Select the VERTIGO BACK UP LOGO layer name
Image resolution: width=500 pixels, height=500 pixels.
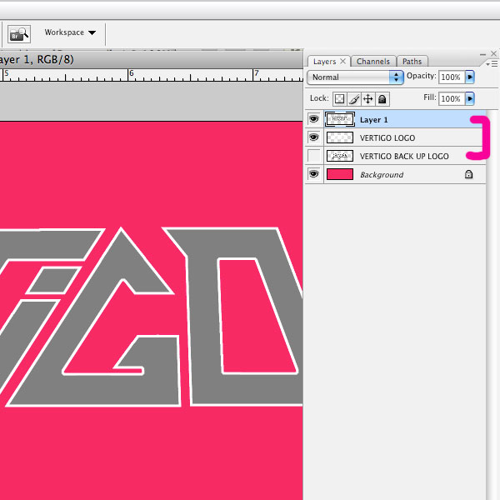click(x=404, y=157)
